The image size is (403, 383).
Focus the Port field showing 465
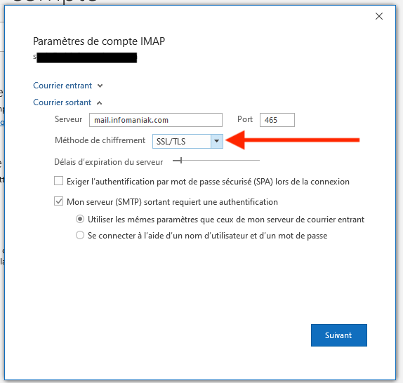(277, 120)
